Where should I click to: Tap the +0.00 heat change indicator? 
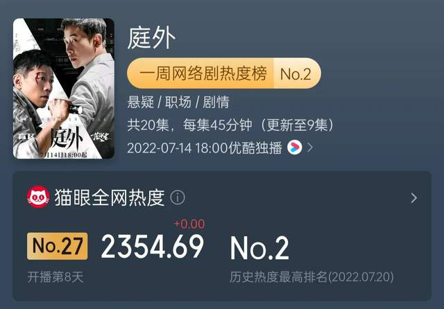click(189, 224)
